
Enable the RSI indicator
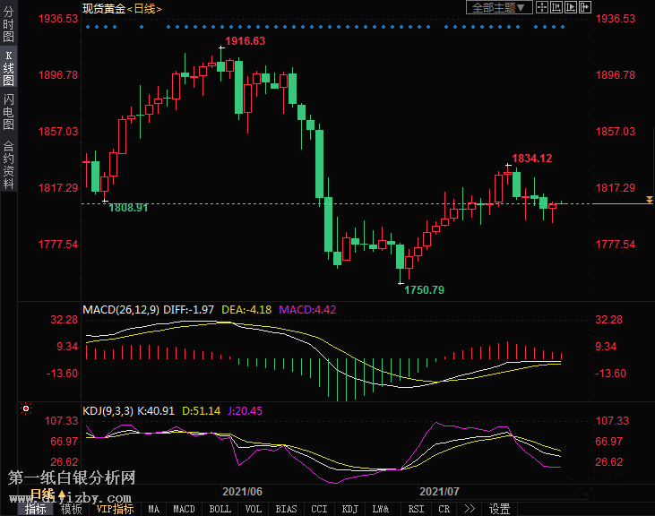(x=416, y=509)
